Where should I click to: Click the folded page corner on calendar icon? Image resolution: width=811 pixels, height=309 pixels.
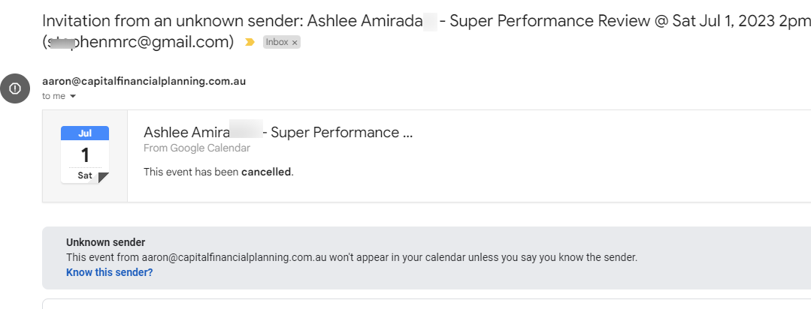(x=104, y=178)
